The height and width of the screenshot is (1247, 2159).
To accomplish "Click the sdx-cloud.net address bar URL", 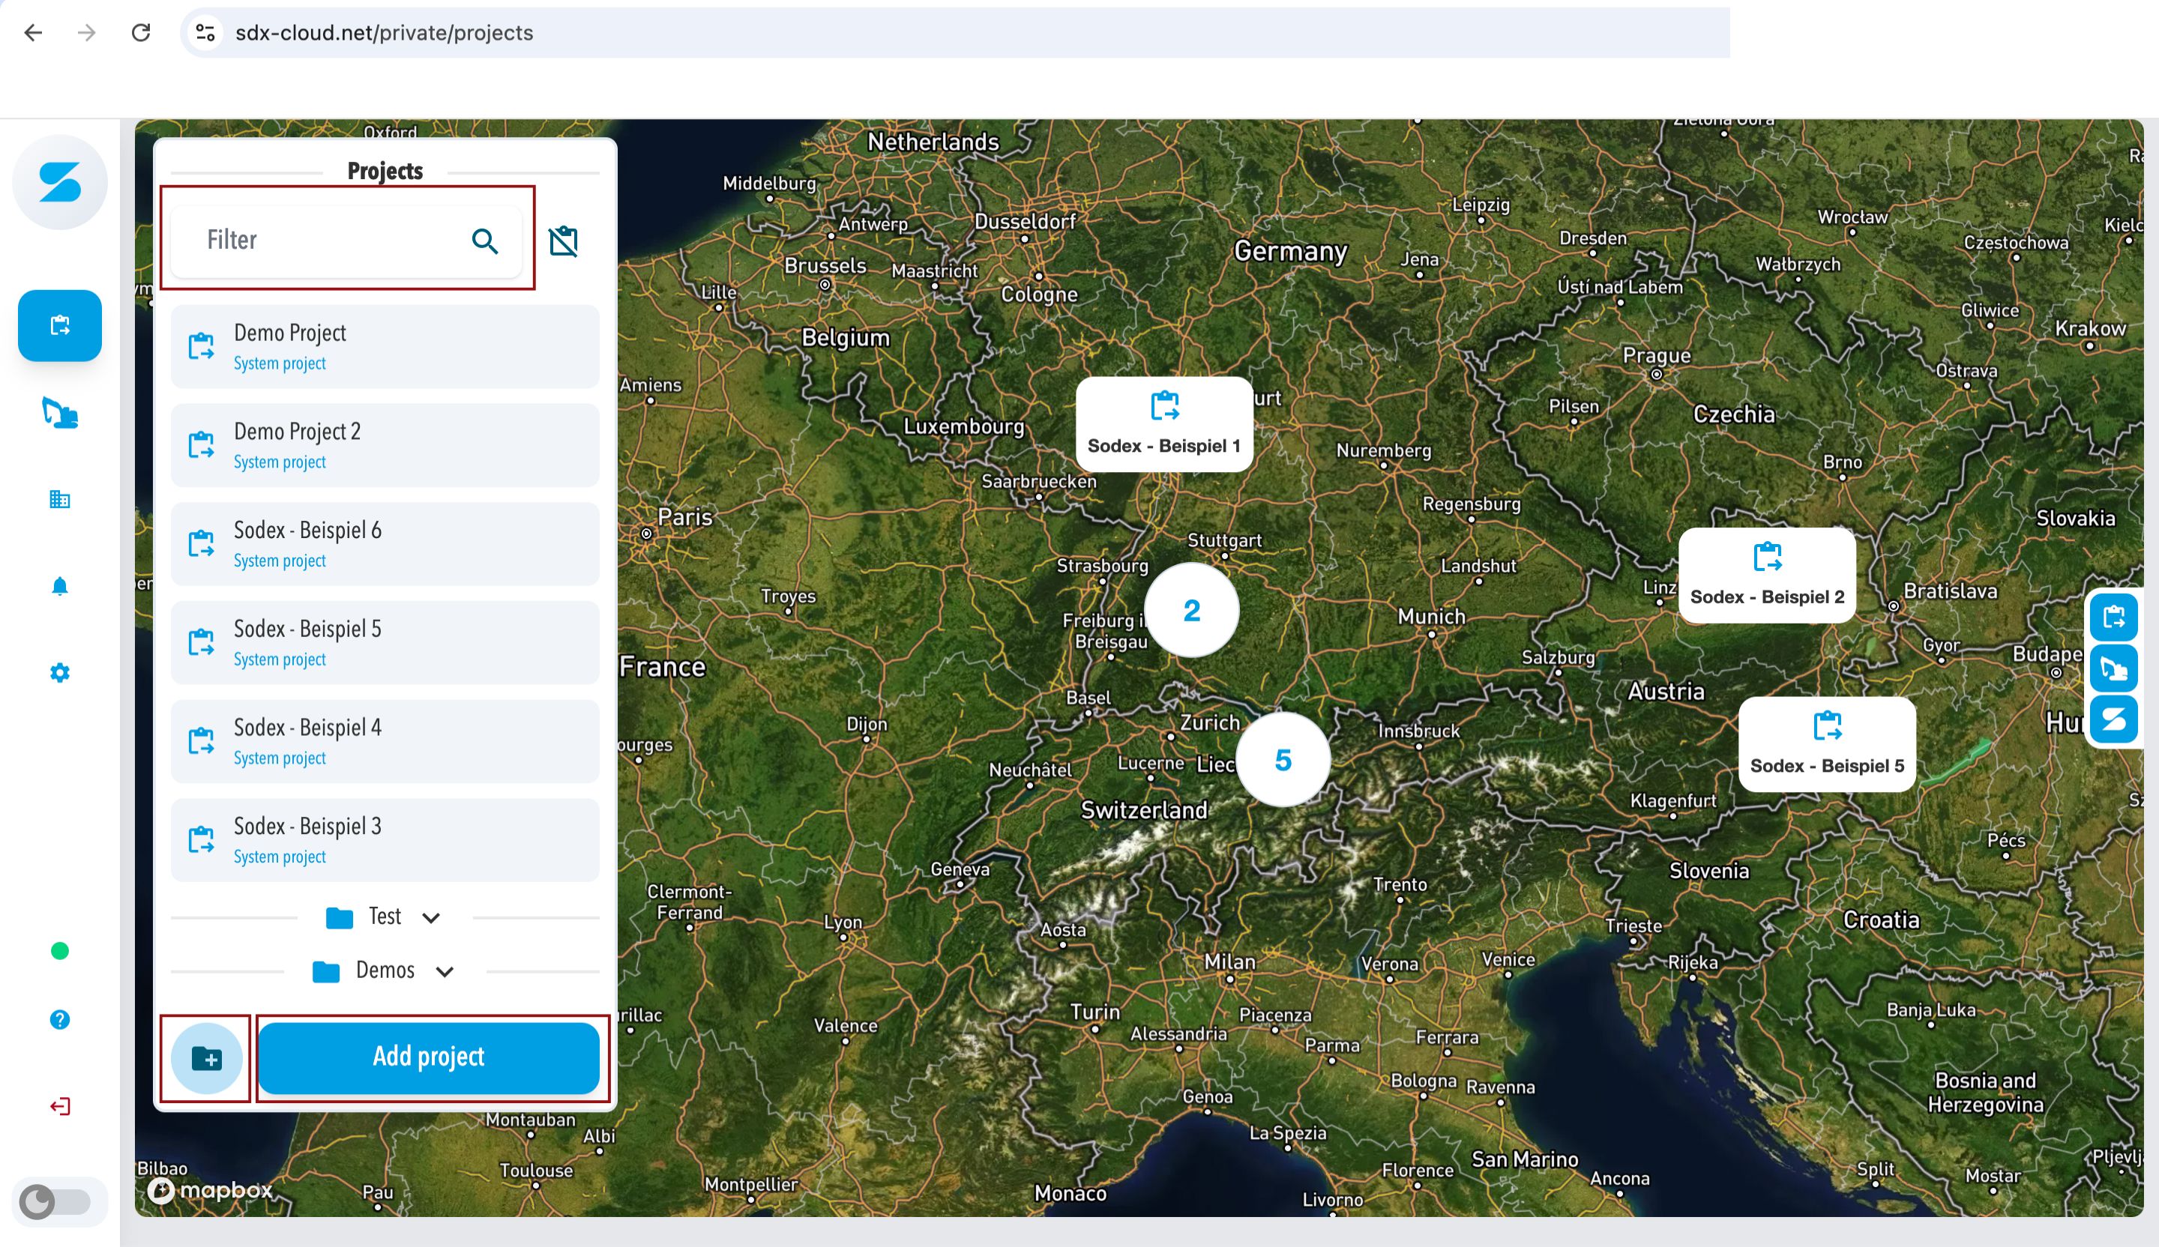I will point(385,32).
